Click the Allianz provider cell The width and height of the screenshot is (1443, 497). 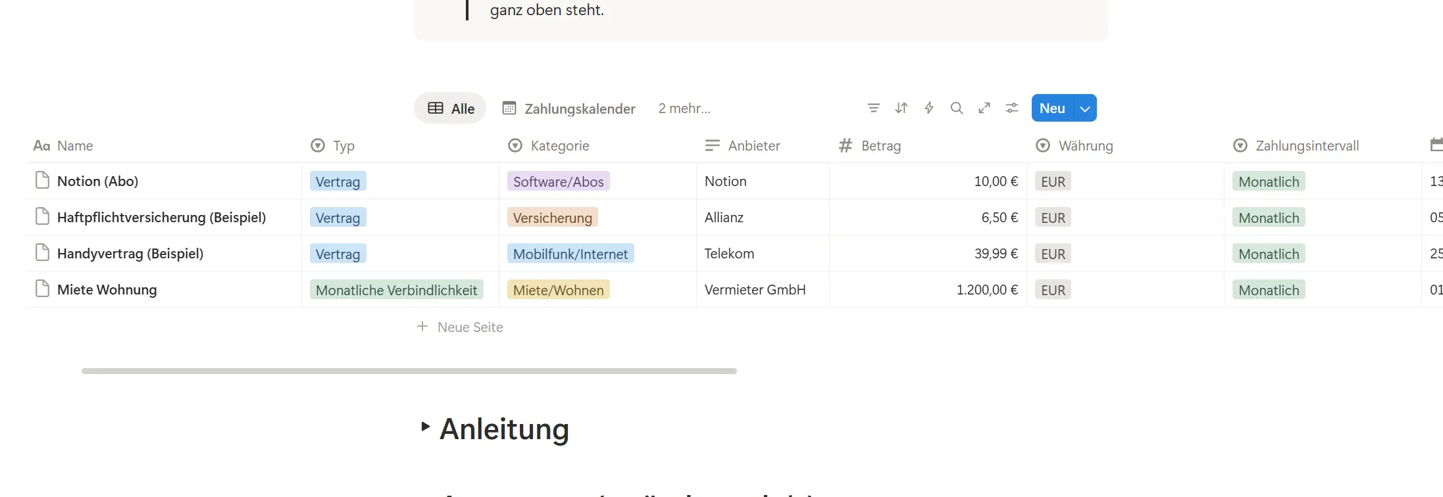click(x=763, y=217)
